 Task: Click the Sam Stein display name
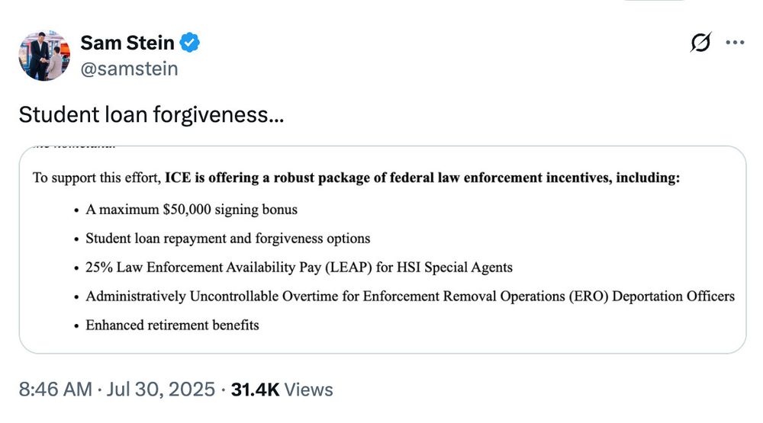tap(127, 43)
